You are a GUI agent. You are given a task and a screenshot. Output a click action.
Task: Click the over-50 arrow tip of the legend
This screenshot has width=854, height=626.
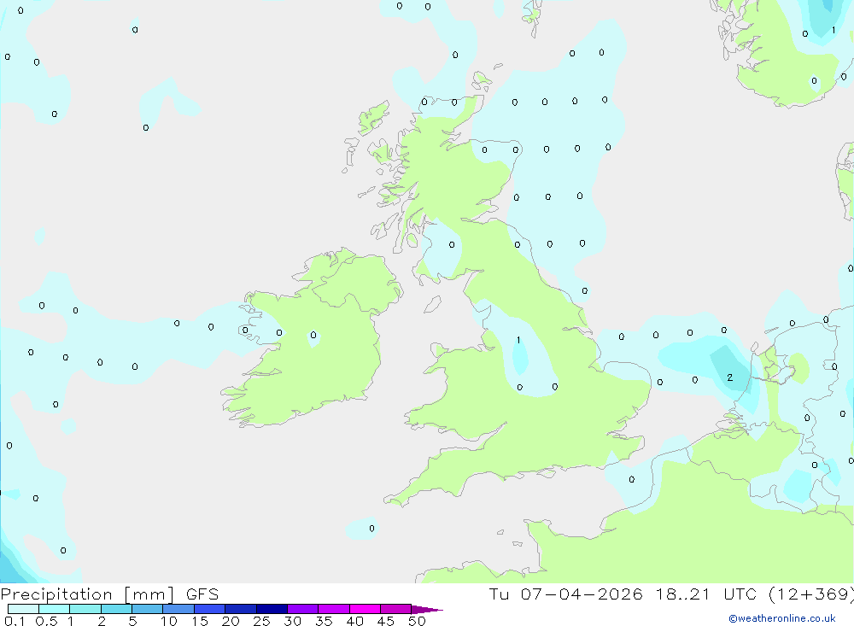[x=426, y=610]
